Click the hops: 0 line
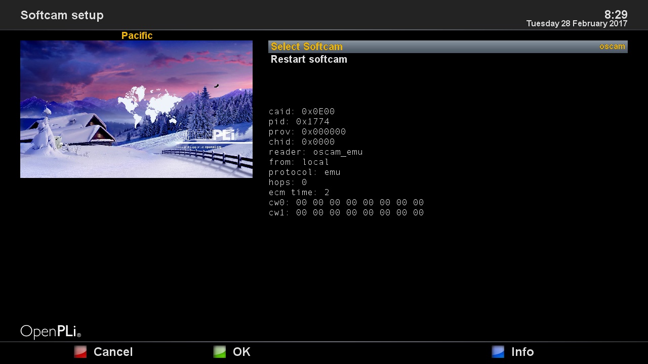Viewport: 648px width, 364px height. (x=288, y=183)
